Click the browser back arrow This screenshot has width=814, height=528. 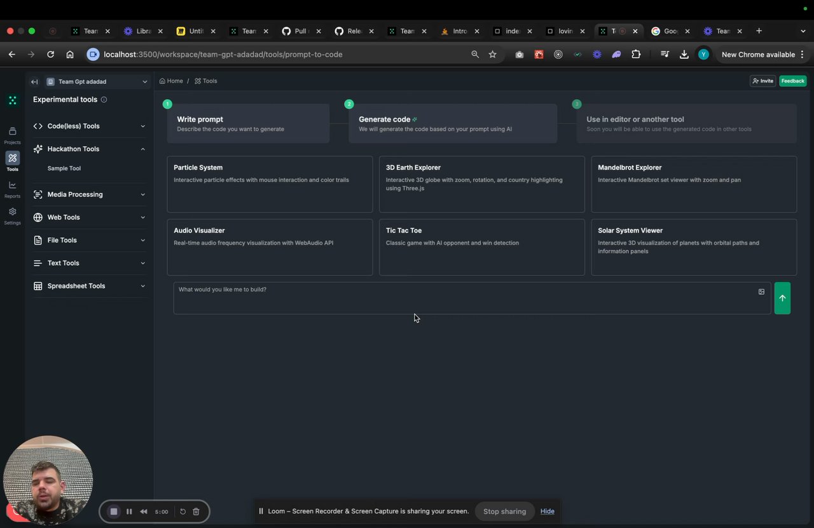click(x=12, y=55)
